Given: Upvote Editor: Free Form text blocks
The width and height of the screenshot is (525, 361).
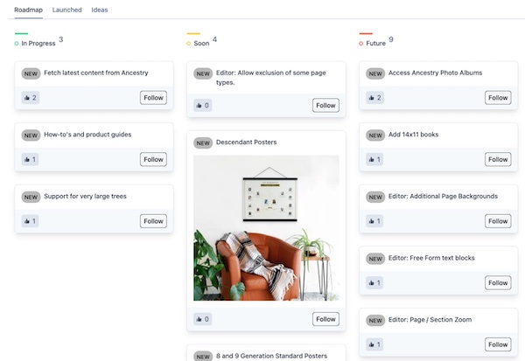Looking at the screenshot, I should coord(374,282).
